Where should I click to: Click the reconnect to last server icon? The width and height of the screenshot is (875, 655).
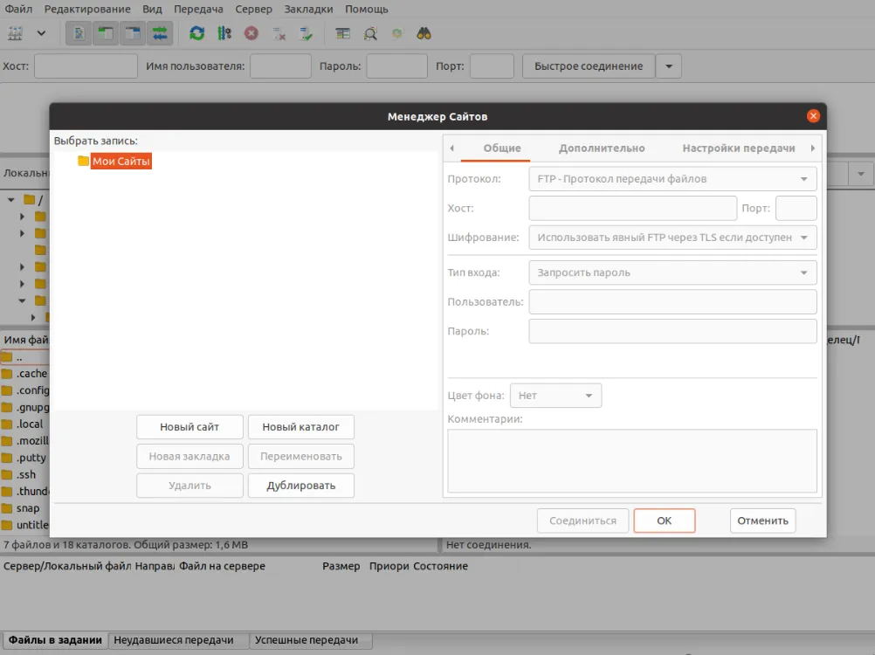coord(306,33)
